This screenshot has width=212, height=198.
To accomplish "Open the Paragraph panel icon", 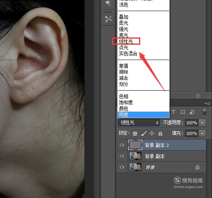I will pyautogui.click(x=108, y=3).
